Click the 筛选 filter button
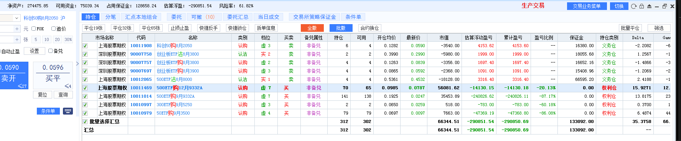681x141 pixels. coord(659,28)
